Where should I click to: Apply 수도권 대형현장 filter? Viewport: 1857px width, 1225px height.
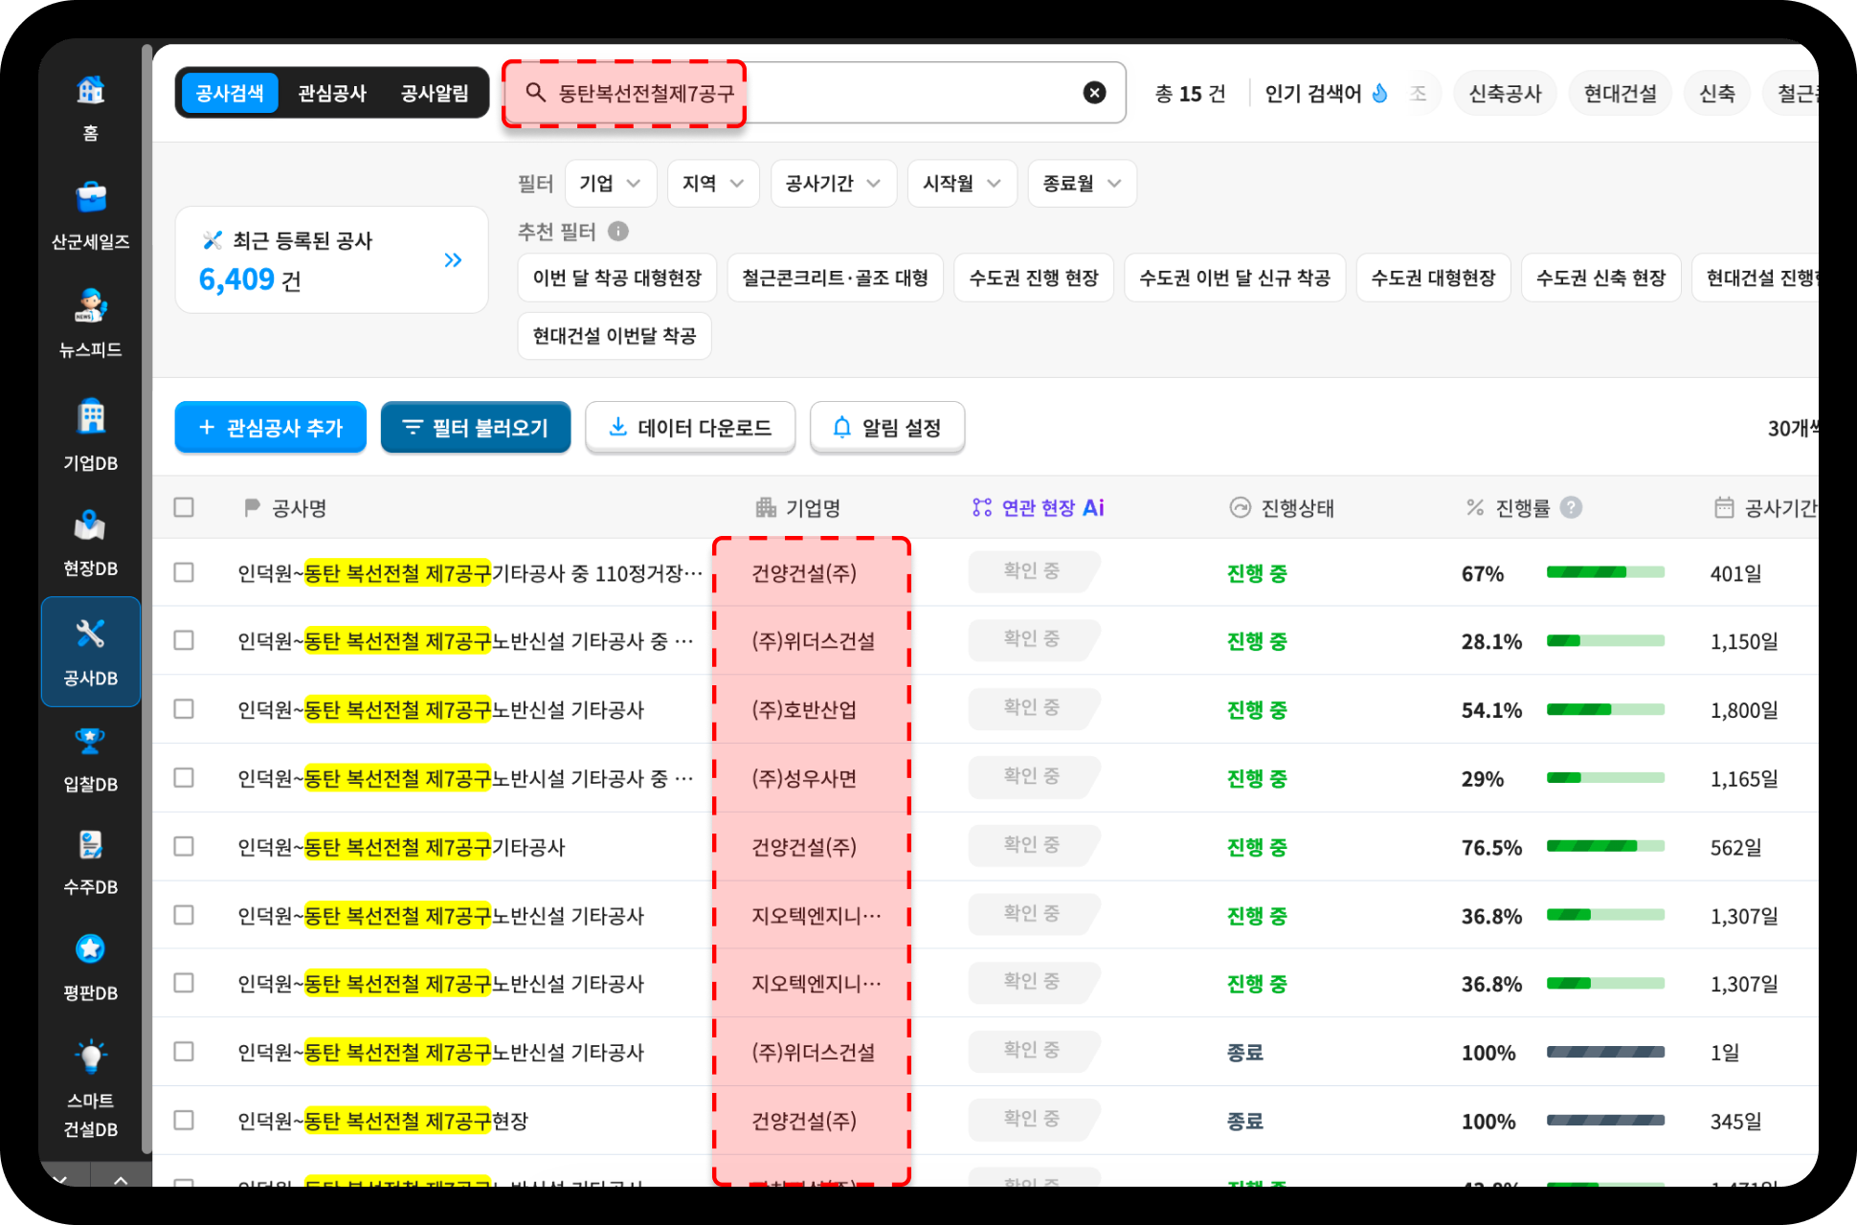(1433, 278)
